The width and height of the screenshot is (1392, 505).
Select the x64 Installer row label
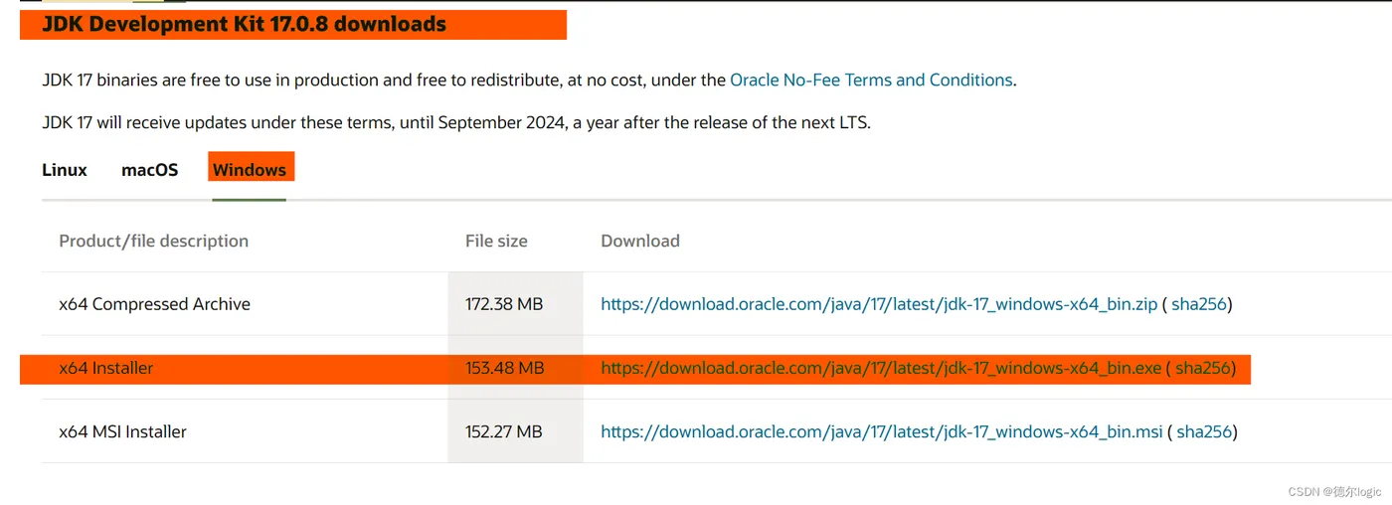[x=106, y=368]
